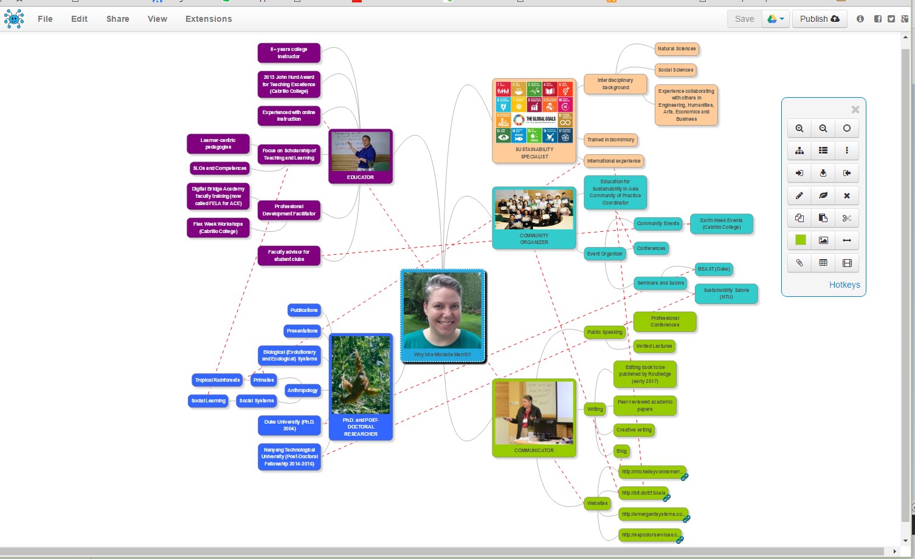Open the green node color swatch
Screen dimensions: 915x559
[800, 240]
